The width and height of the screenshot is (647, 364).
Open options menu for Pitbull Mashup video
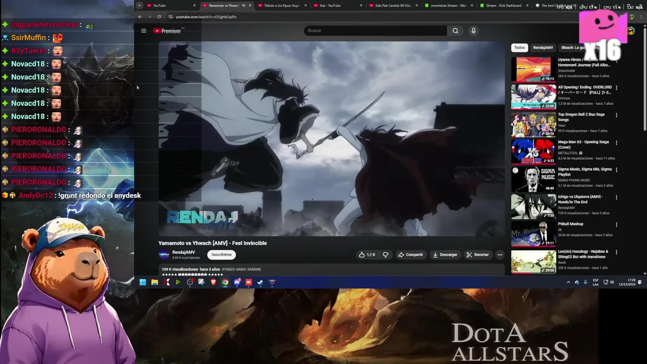pyautogui.click(x=616, y=224)
